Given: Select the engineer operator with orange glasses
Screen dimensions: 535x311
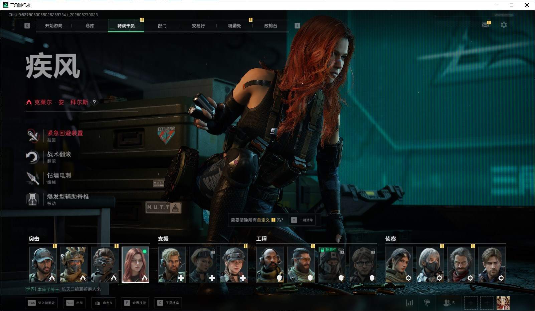Looking at the screenshot, I should tap(301, 265).
